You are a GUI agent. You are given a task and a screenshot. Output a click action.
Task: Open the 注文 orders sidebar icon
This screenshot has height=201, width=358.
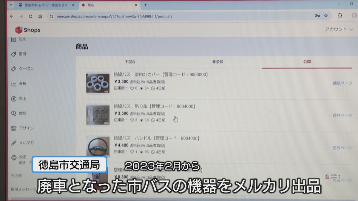13,39
